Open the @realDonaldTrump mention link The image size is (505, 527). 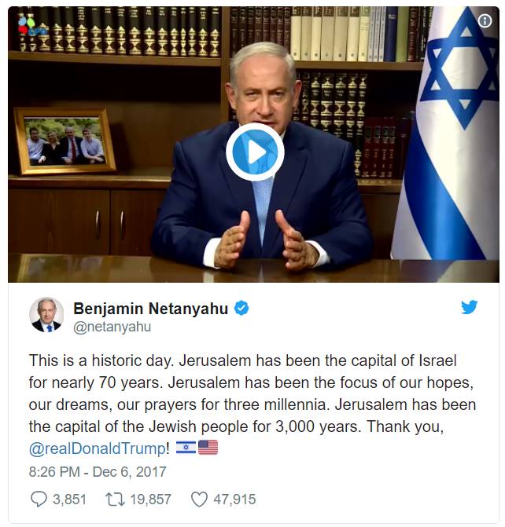pyautogui.click(x=98, y=448)
